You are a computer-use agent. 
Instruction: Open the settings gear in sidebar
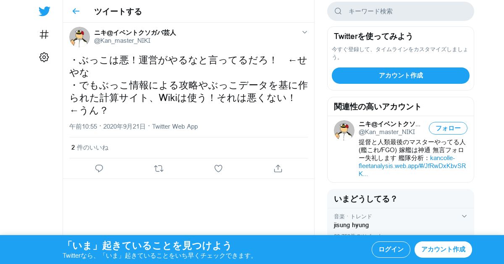tap(44, 57)
